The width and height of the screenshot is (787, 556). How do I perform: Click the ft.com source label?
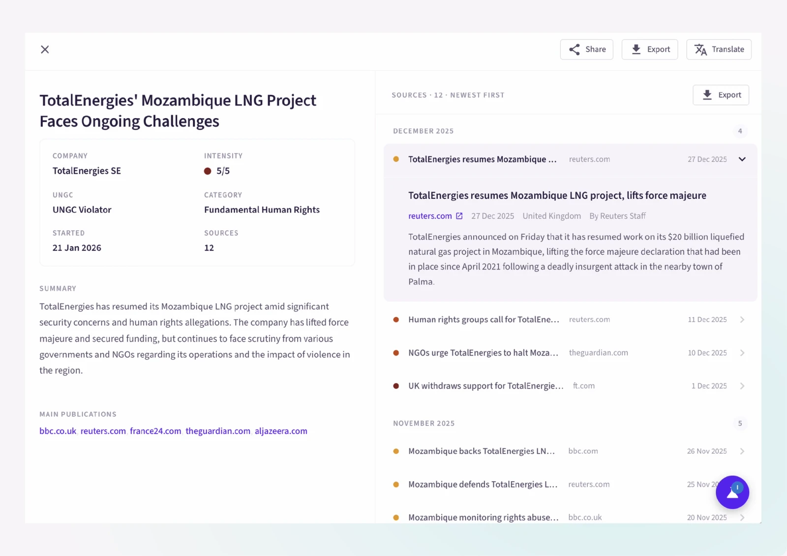(x=584, y=386)
